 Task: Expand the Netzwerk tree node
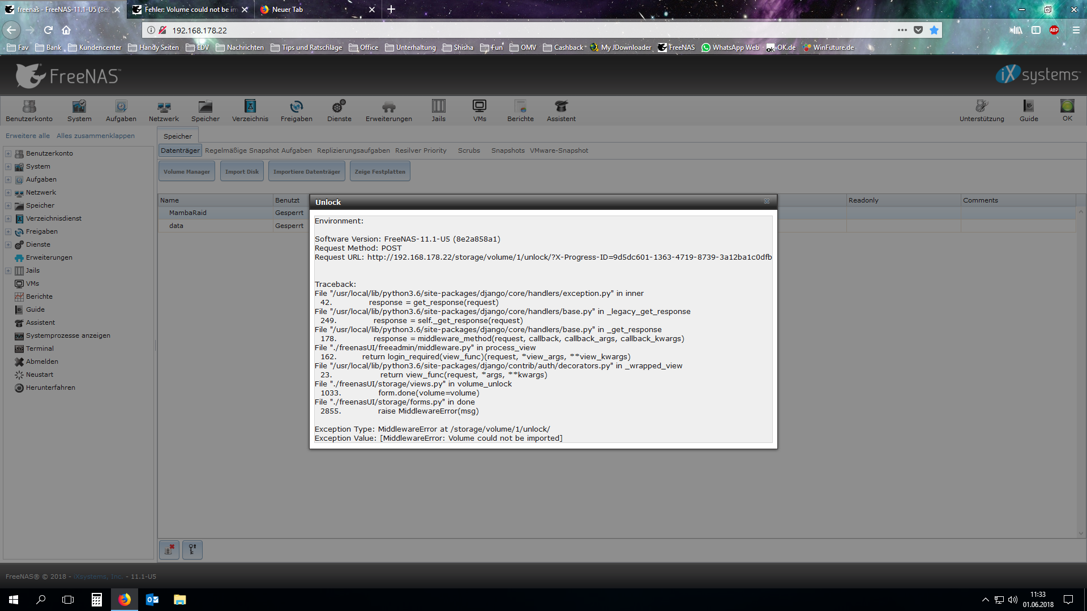coord(8,192)
